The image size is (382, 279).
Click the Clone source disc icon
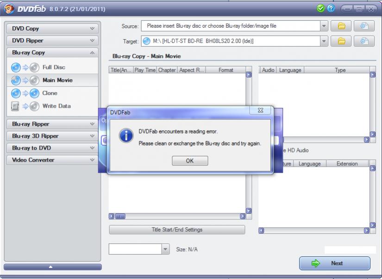16,93
